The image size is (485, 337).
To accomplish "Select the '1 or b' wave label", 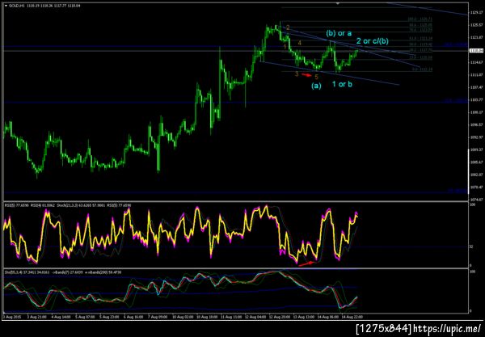I will 342,84.
